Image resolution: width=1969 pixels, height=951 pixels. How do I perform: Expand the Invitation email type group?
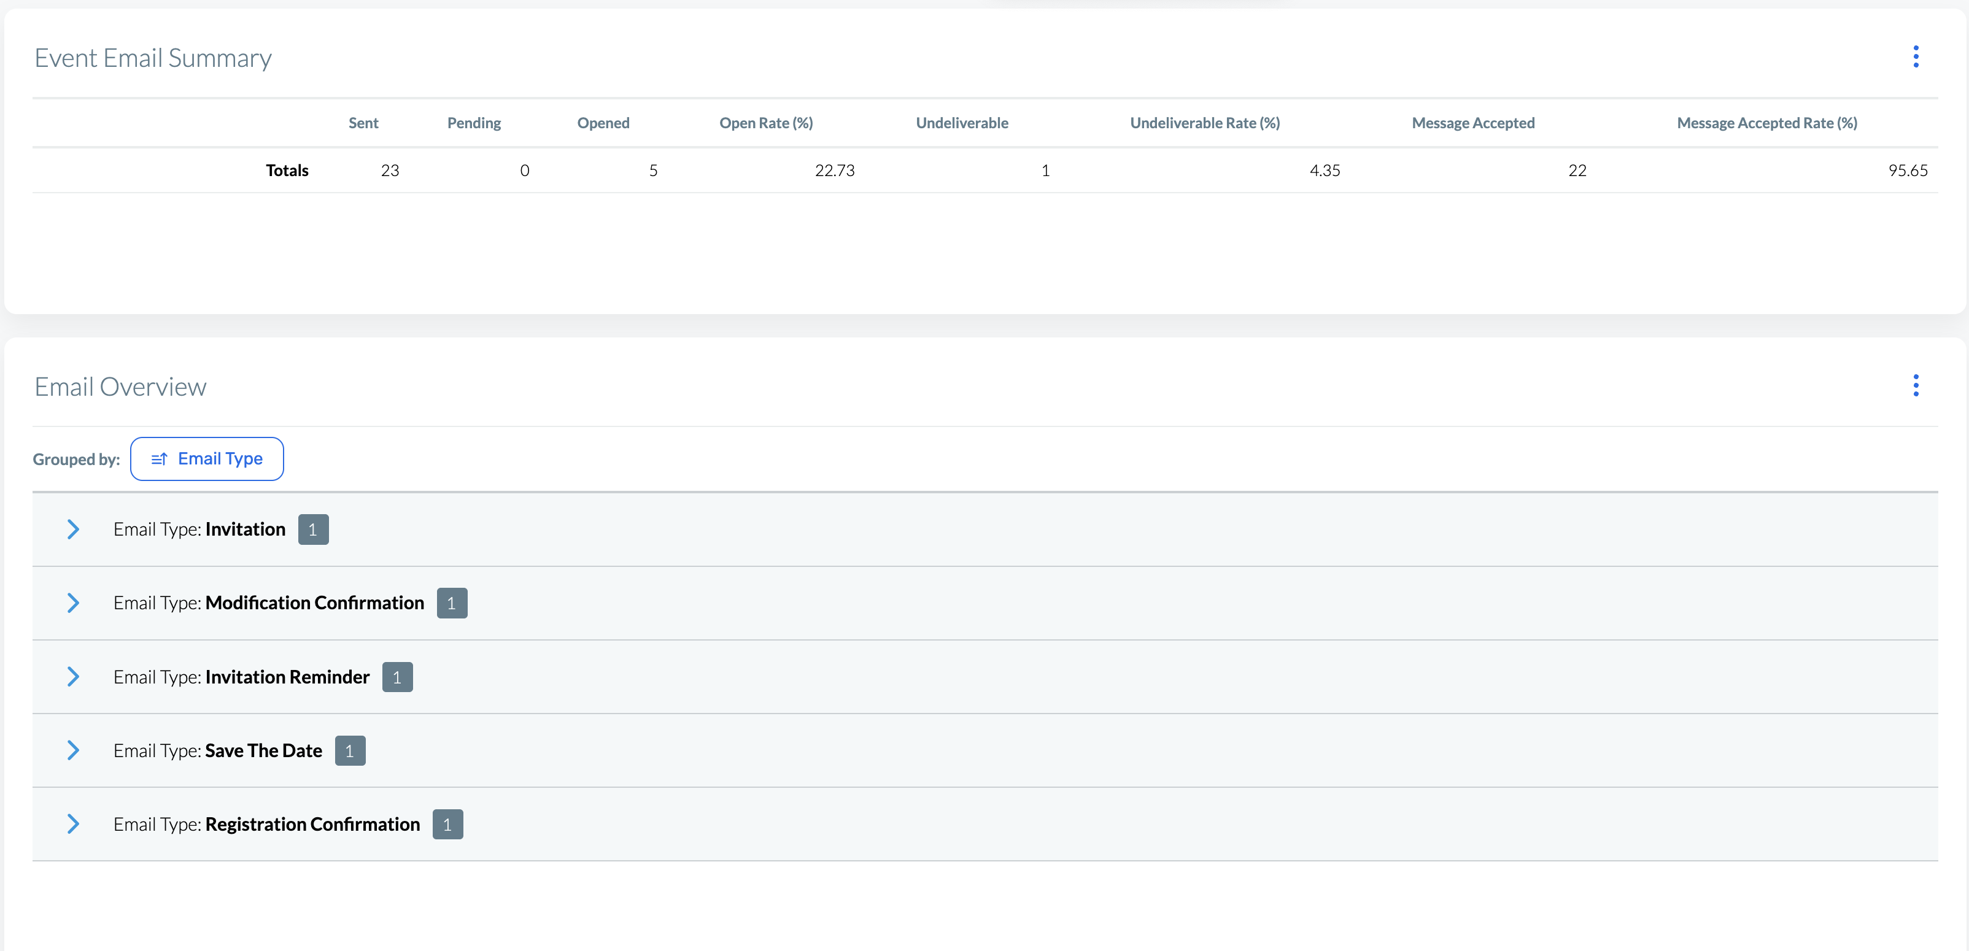(72, 529)
